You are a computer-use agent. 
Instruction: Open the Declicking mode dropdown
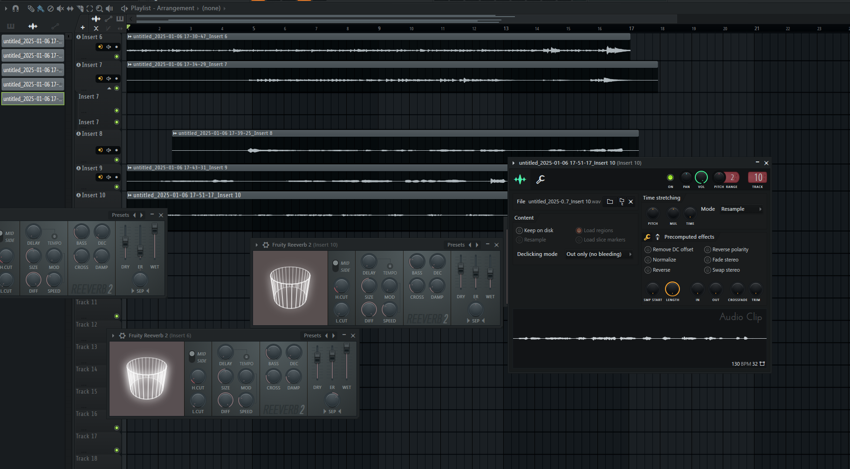click(x=598, y=254)
